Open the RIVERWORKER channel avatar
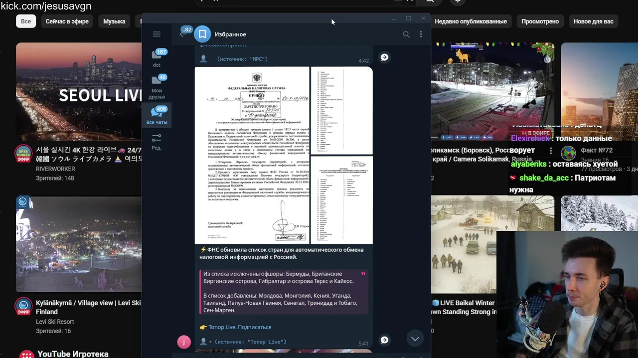Screen dimensions: 638x358 23,153
